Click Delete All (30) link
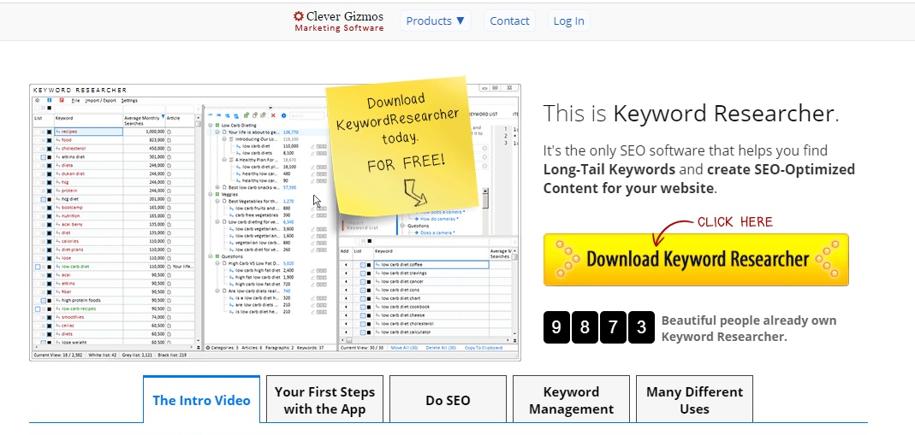 (x=441, y=348)
